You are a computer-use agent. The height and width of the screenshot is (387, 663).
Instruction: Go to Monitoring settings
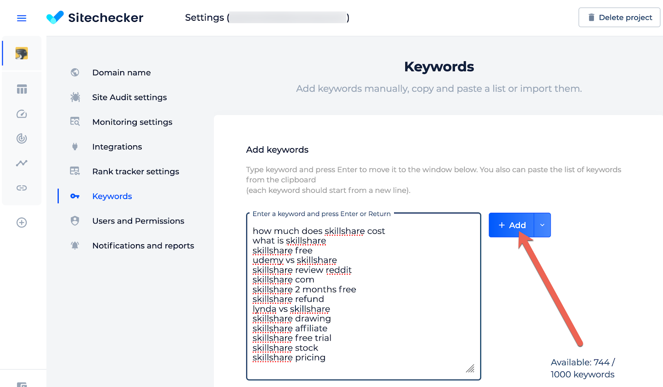pyautogui.click(x=132, y=122)
